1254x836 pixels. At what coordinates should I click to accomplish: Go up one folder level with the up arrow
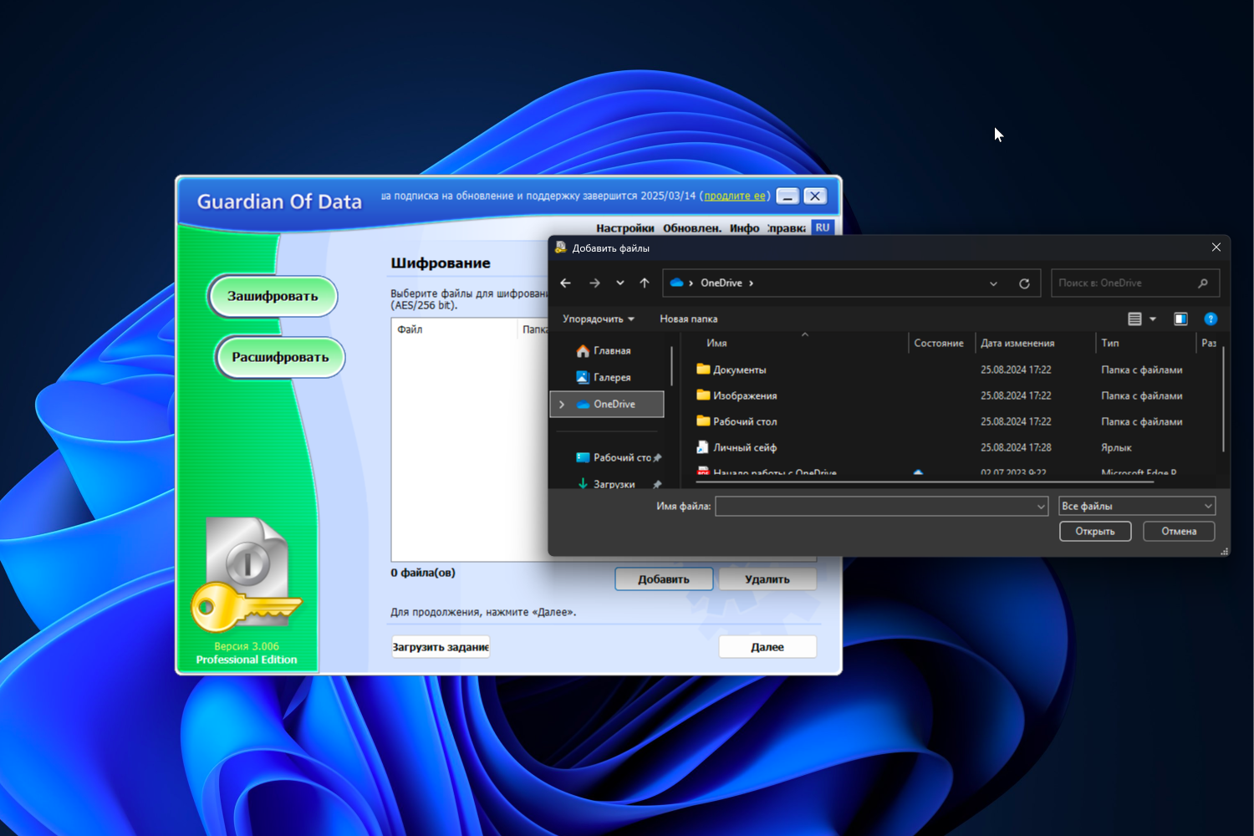645,283
